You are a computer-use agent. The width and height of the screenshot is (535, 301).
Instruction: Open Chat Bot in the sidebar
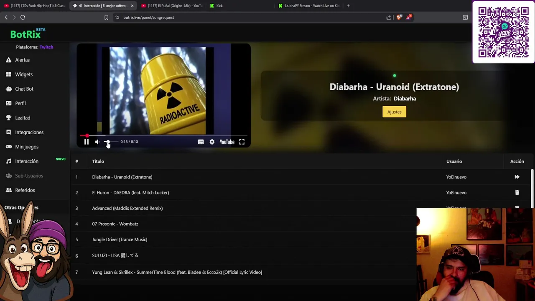click(x=24, y=89)
